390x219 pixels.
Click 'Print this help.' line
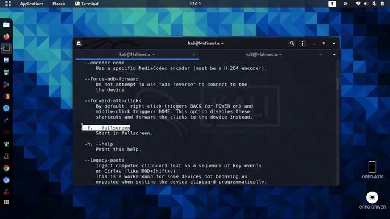(118, 150)
